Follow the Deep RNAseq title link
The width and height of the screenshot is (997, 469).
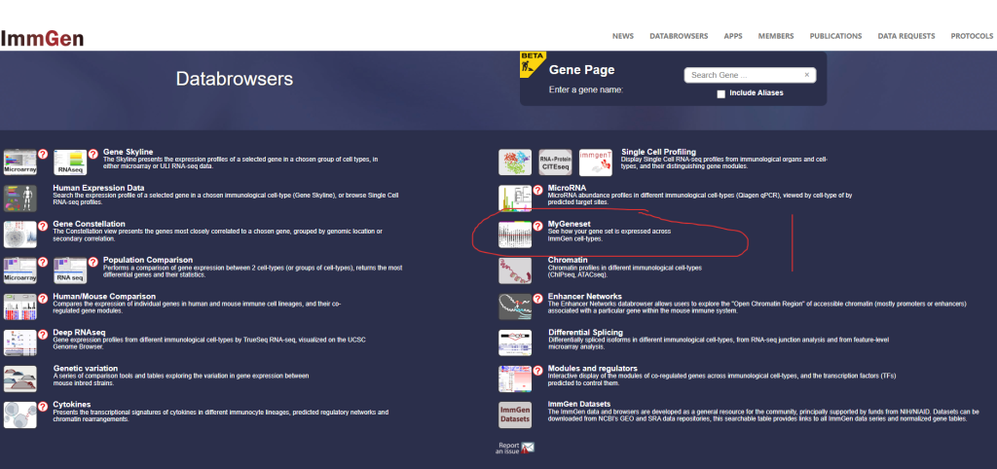tap(80, 333)
